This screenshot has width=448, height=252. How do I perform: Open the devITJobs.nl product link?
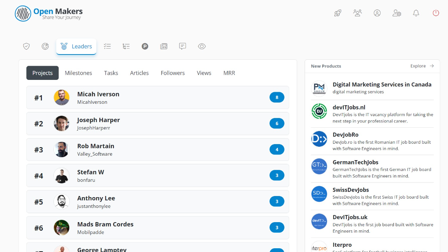click(349, 108)
